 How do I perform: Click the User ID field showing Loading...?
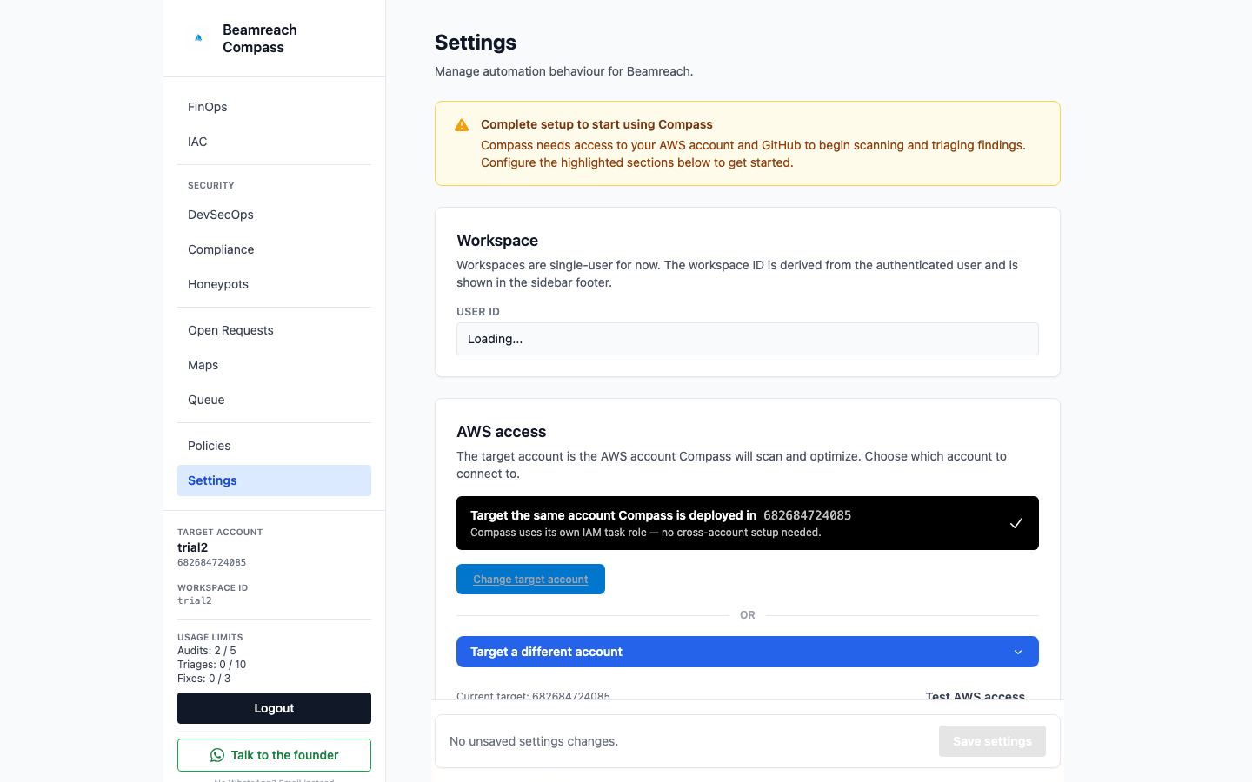click(748, 339)
